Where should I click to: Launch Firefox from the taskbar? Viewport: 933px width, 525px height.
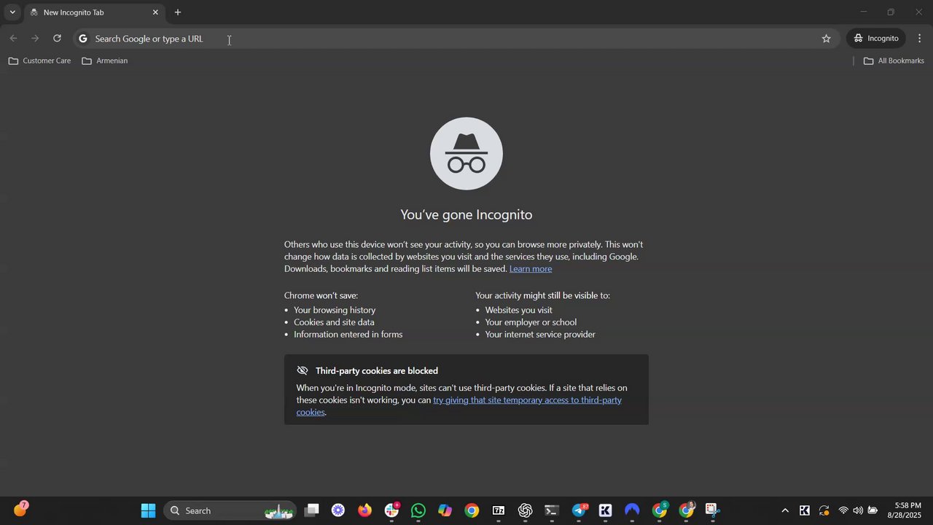click(x=364, y=510)
